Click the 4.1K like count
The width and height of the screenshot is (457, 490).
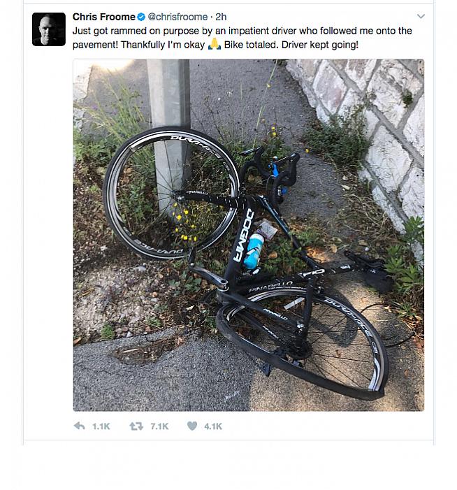[x=213, y=426]
